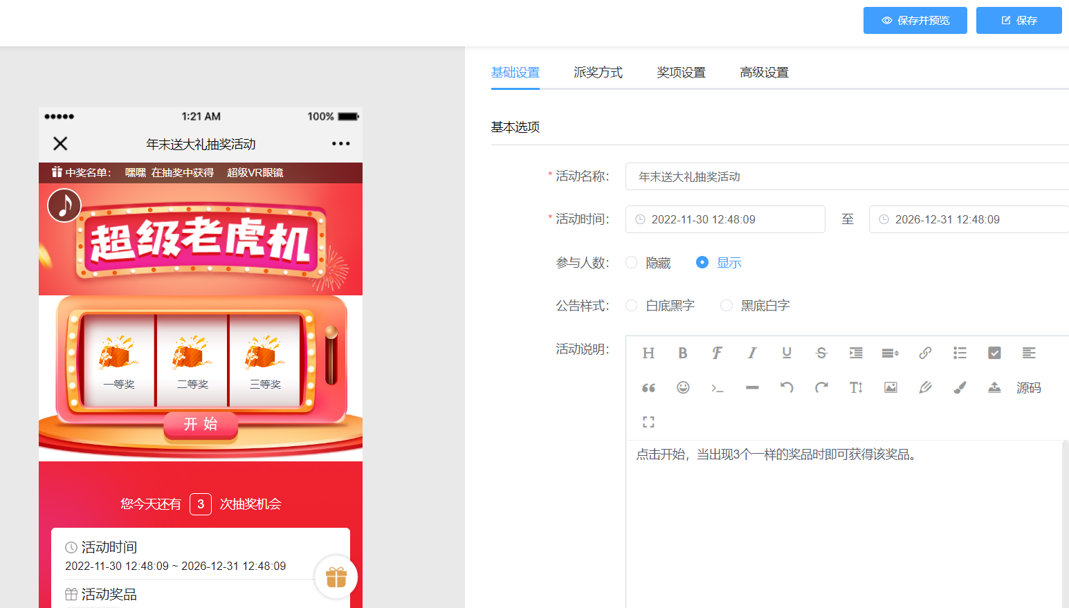Click the 活动名称 input field
Viewport: 1069px width, 608px height.
click(847, 176)
